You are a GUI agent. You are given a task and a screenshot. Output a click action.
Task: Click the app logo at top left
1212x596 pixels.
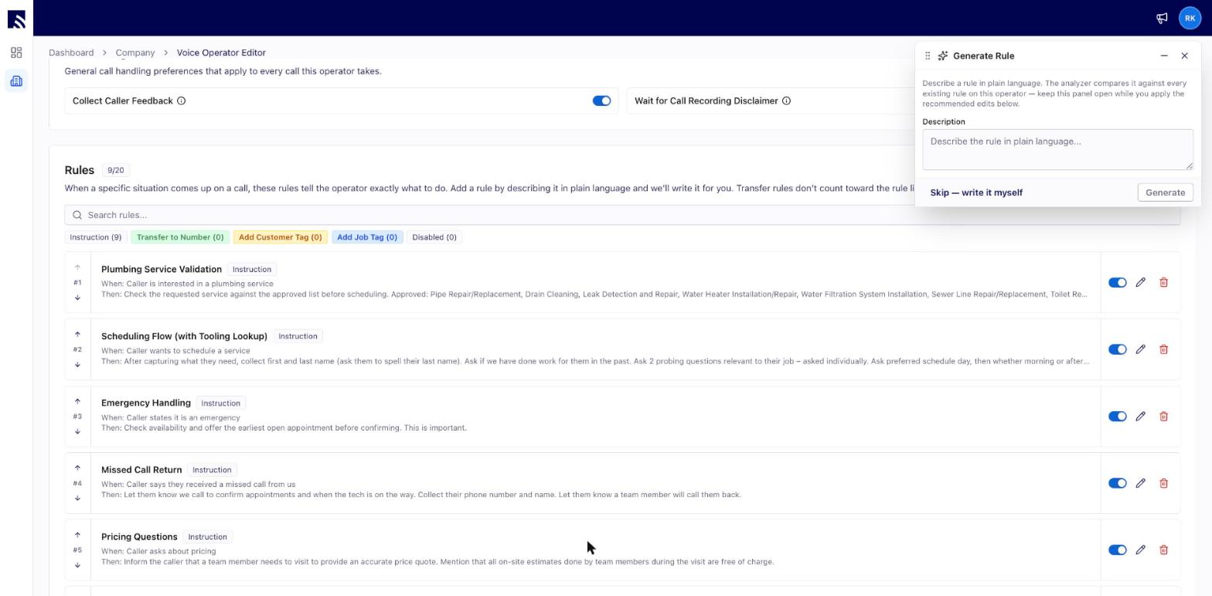(x=16, y=18)
